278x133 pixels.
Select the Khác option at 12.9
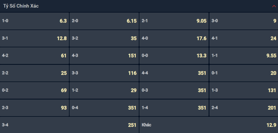click(x=209, y=125)
